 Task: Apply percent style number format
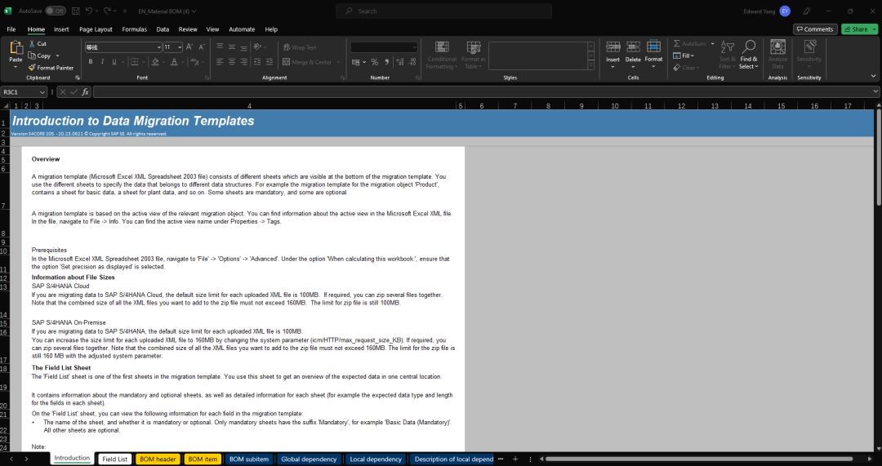click(375, 62)
